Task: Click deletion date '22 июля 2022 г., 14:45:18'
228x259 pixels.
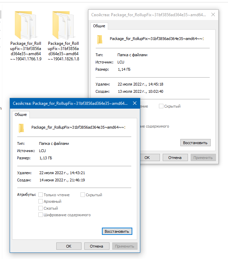Action: click(141, 84)
